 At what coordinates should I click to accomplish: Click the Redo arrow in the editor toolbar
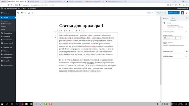pos(25,13)
